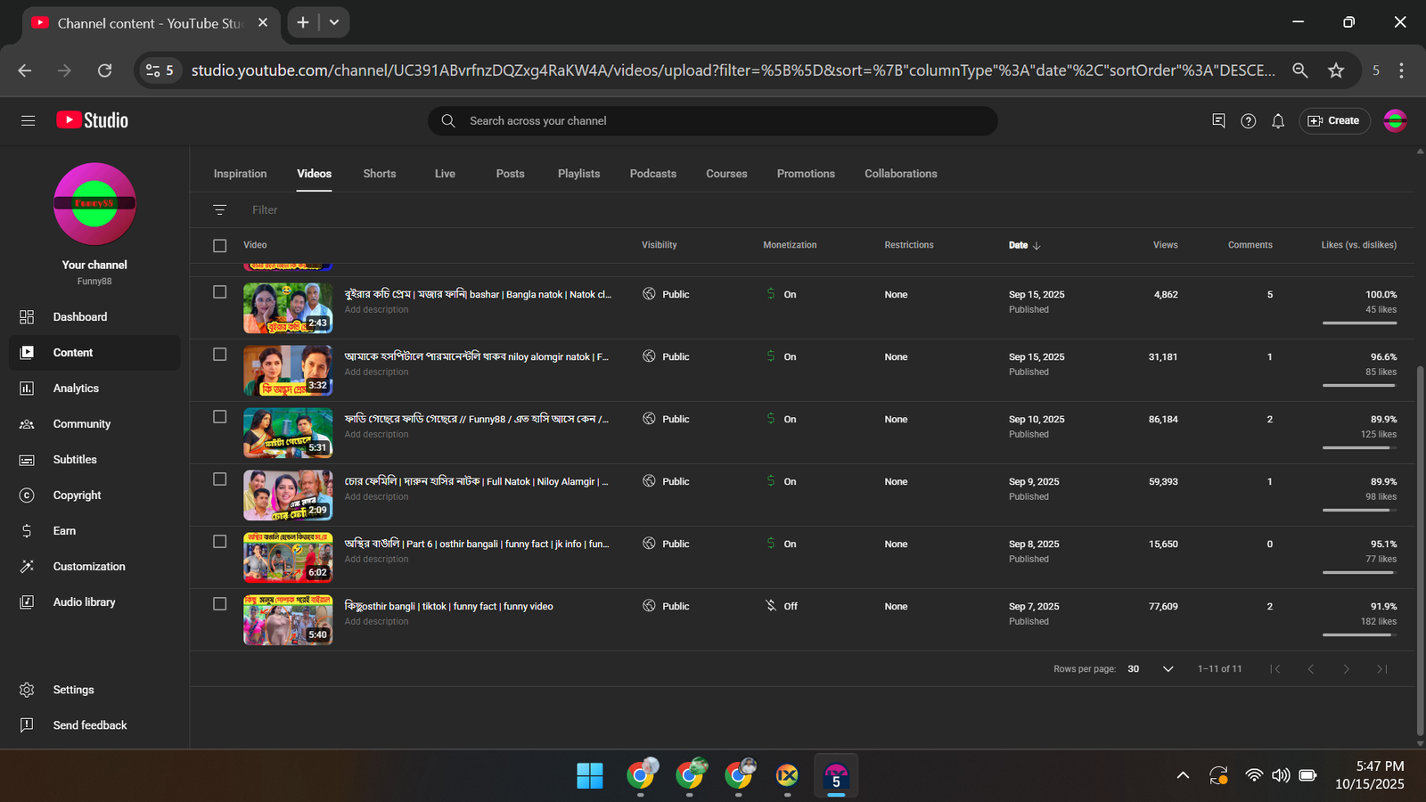Open the browser tab list chevron
The image size is (1426, 802).
coord(334,22)
